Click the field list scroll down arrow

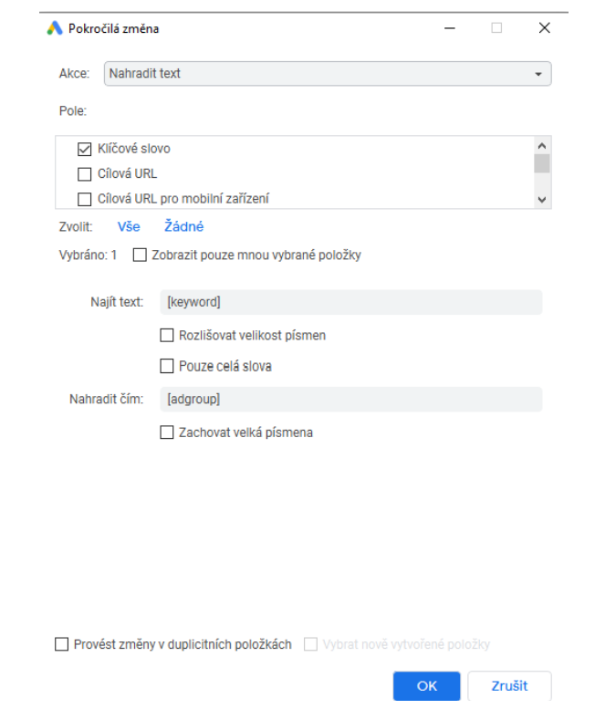click(x=542, y=200)
